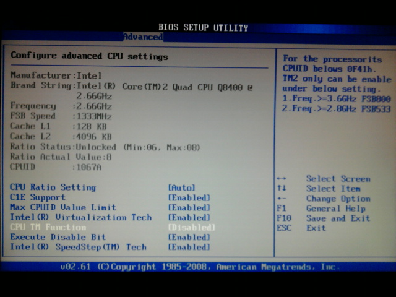The height and width of the screenshot is (297, 396).
Task: Click the Save and Exit legend text
Action: click(x=338, y=218)
